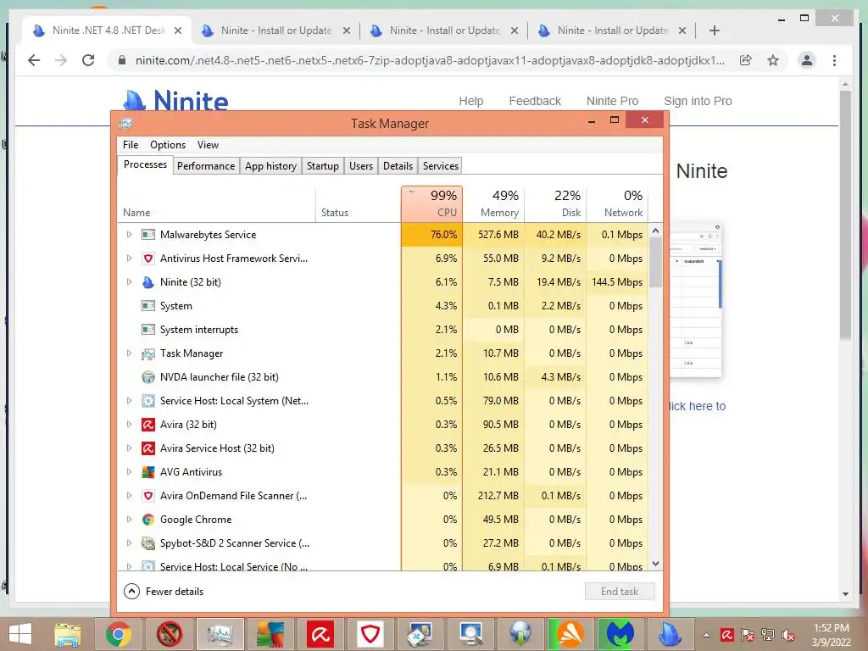
Task: Open the Help link on Ninite
Action: [x=471, y=102]
